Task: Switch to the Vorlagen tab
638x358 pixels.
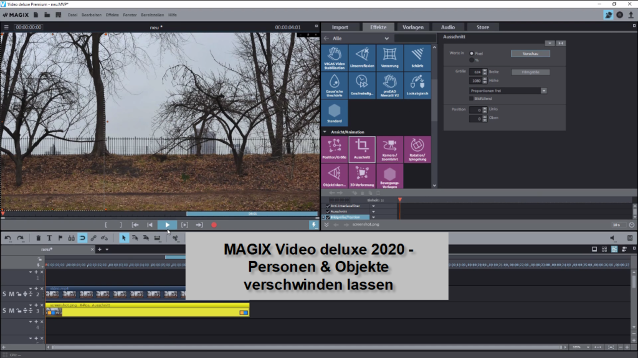Action: click(x=413, y=27)
